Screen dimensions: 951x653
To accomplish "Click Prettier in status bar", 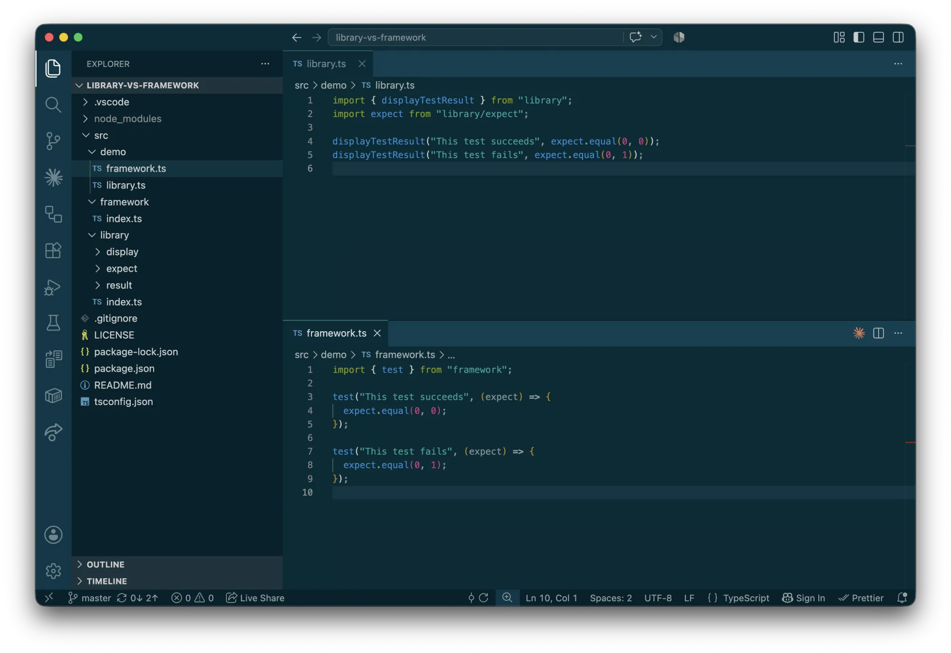I will 861,598.
